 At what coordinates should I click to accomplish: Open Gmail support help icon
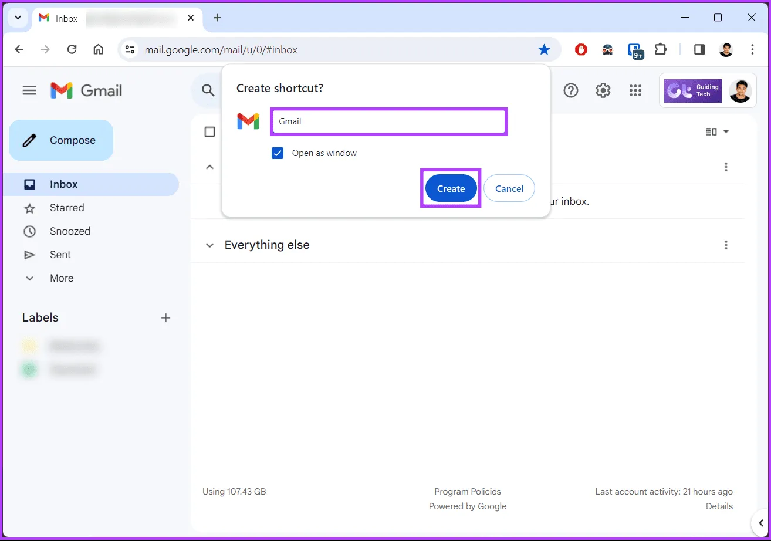570,90
